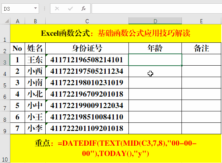The height and width of the screenshot is (163, 222).
Task: Open the Insert Function fx dialog
Action: pos(84,8)
